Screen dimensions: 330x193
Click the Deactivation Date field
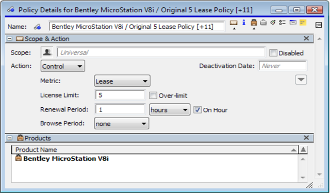[283, 66]
